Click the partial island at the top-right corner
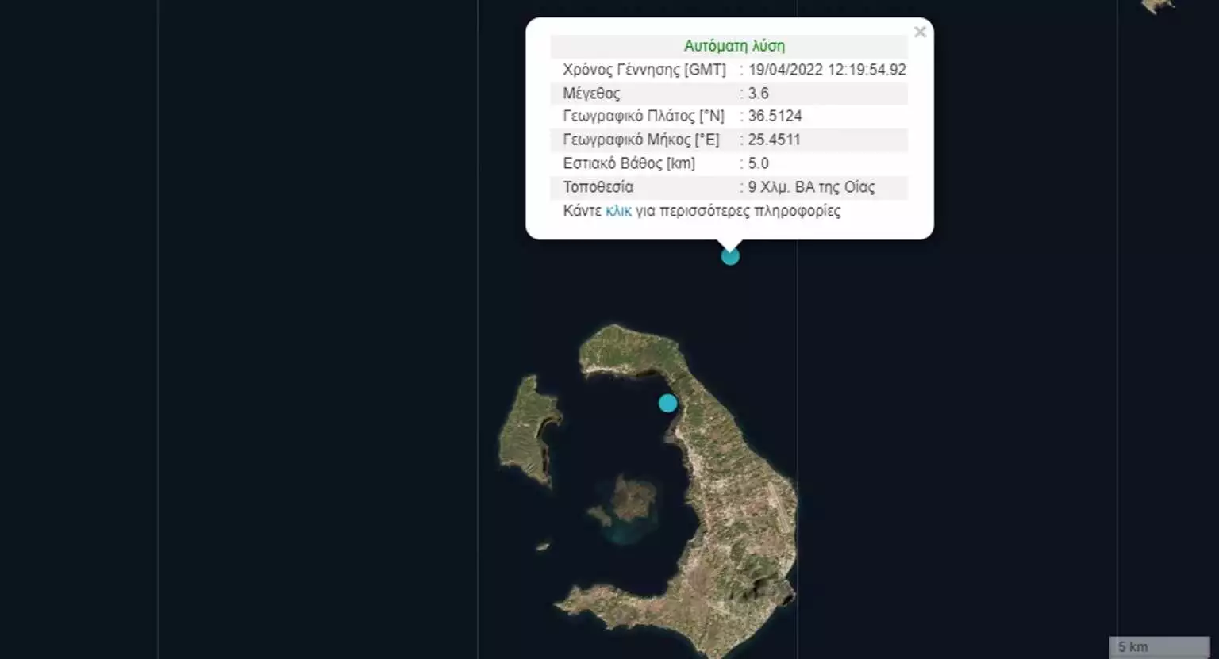 point(1159,6)
